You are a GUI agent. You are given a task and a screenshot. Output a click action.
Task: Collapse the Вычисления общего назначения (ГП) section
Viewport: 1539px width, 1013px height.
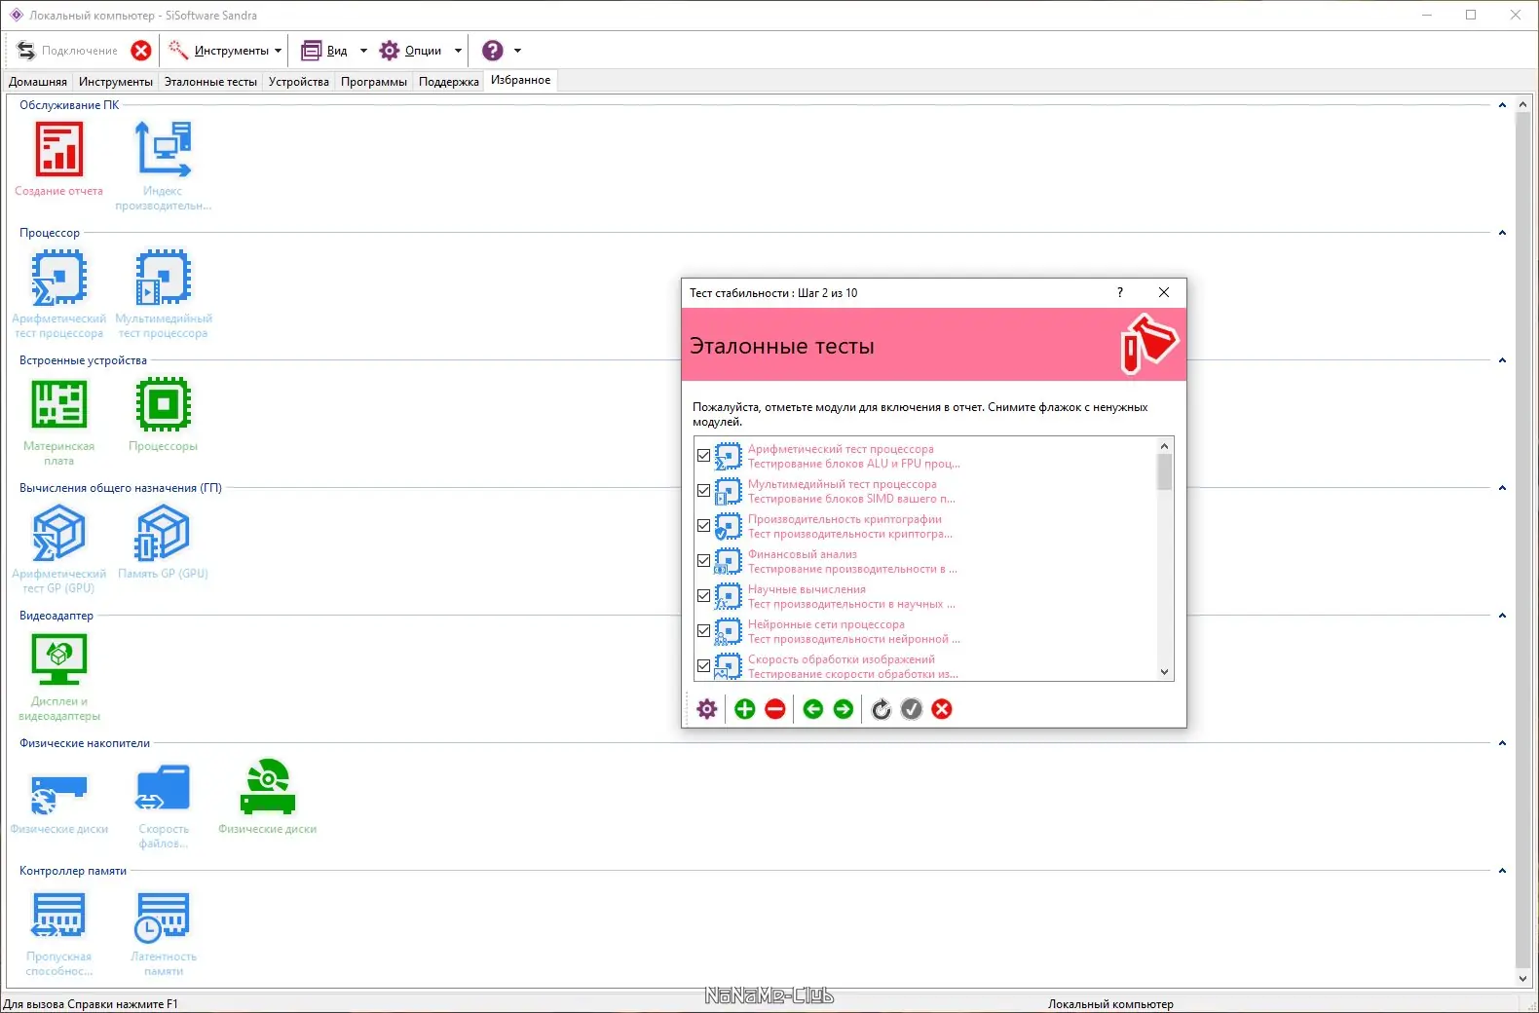1502,488
